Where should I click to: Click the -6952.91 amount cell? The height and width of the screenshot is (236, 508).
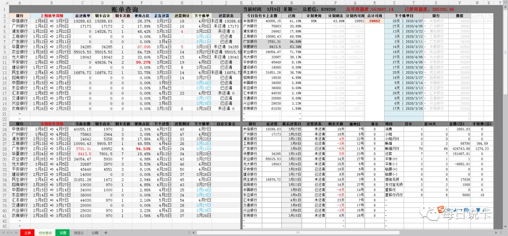pyautogui.click(x=460, y=164)
